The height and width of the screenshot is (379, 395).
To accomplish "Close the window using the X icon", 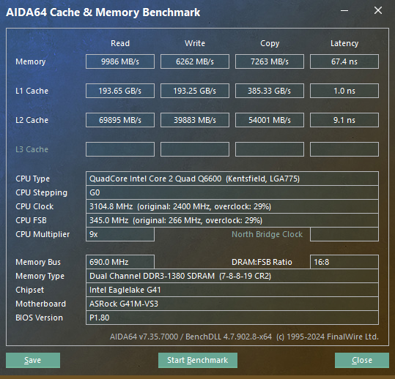I will (378, 10).
